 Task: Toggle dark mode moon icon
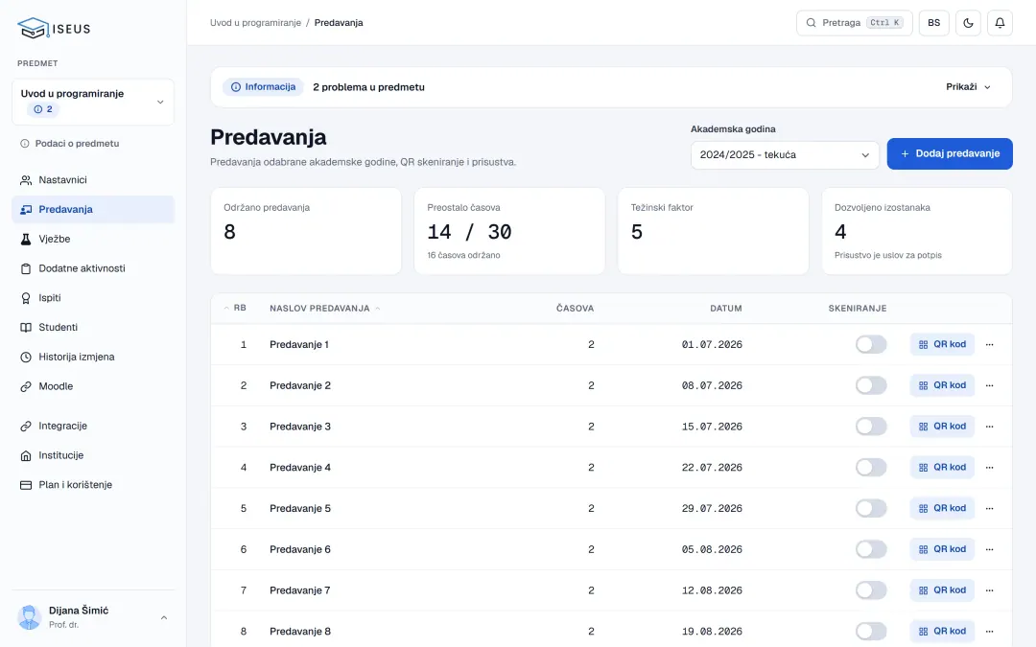pyautogui.click(x=968, y=23)
